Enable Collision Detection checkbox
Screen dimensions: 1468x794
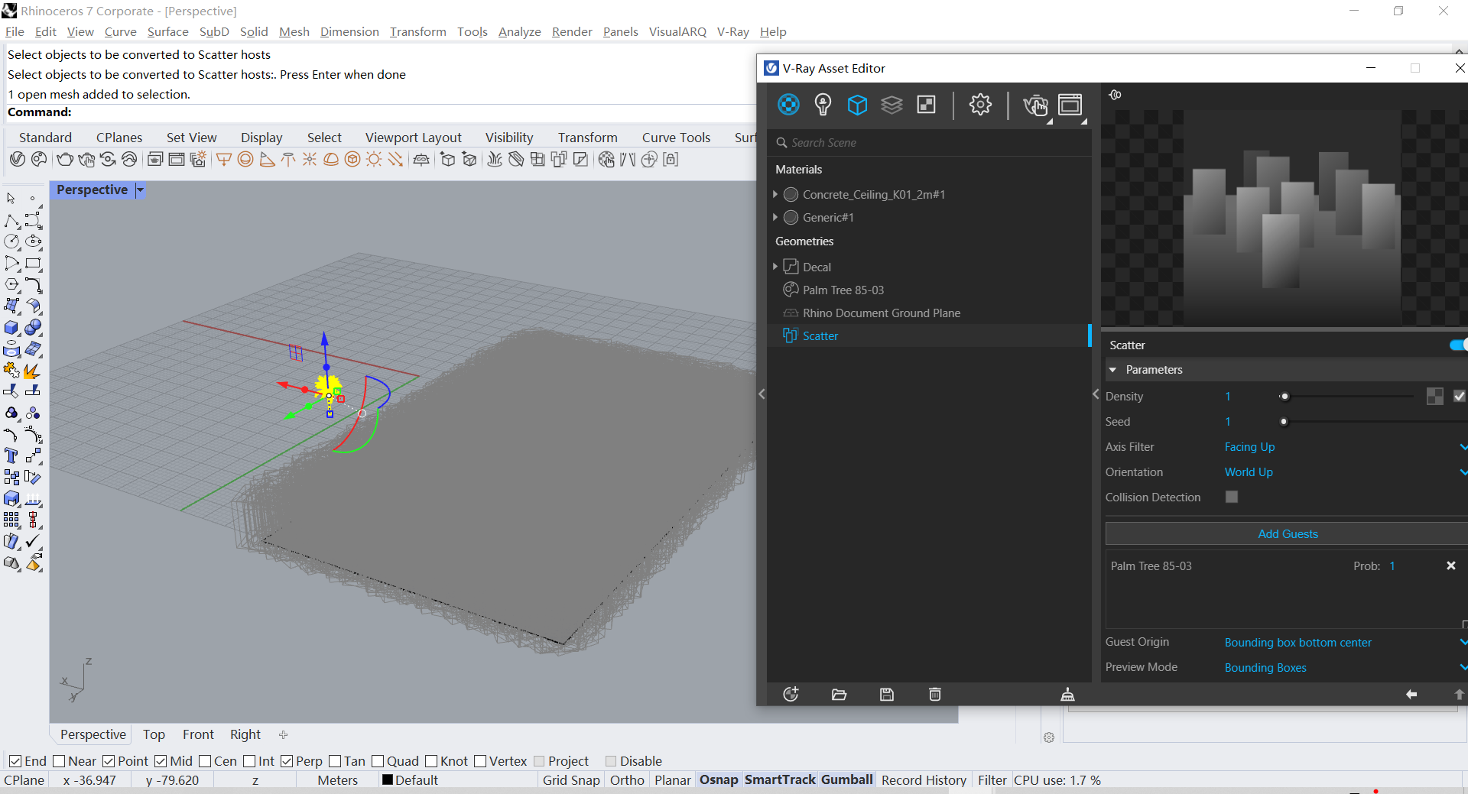click(1231, 497)
